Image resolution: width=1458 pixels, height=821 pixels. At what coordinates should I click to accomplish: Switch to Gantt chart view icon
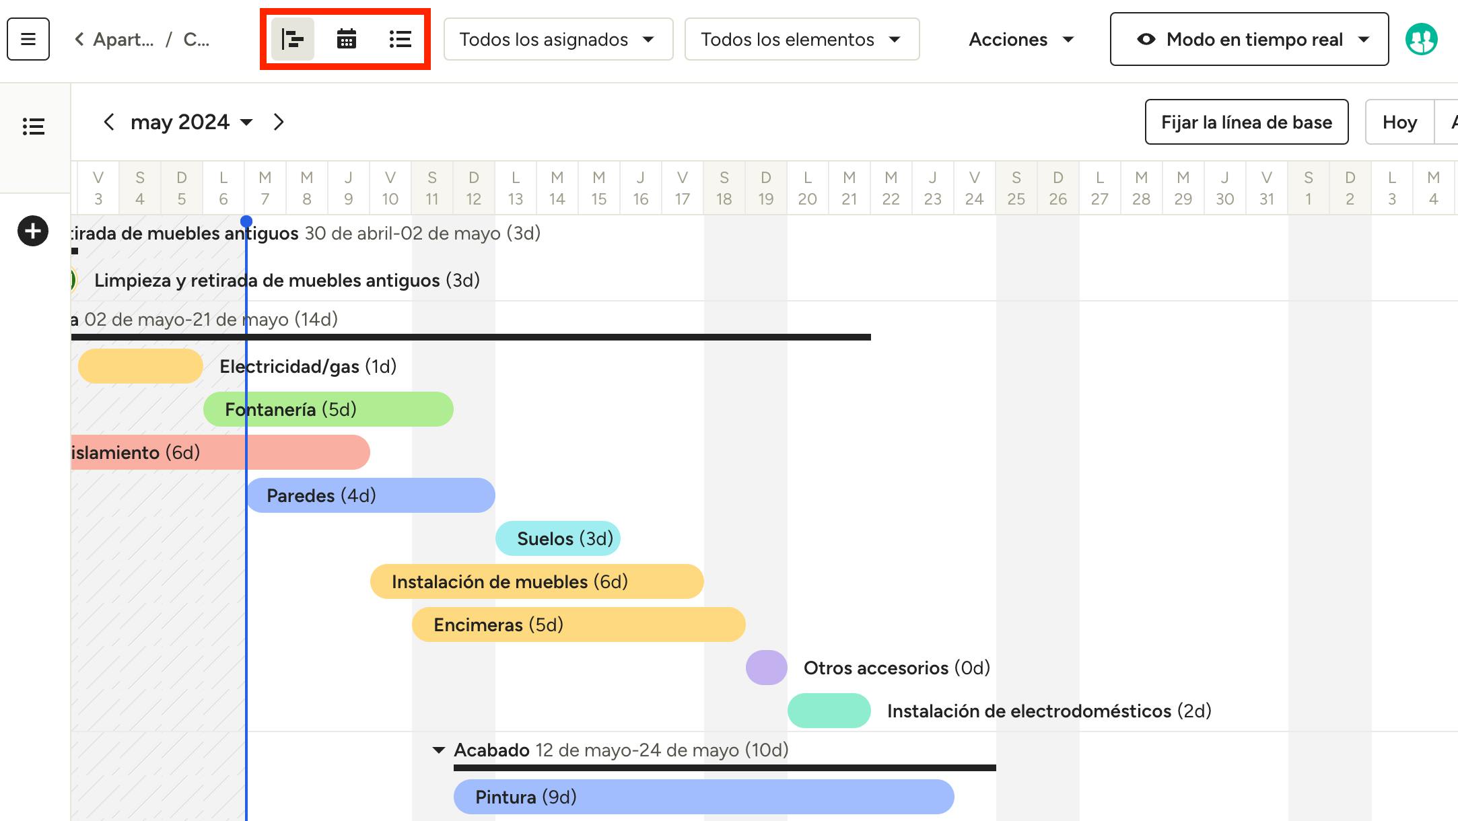pyautogui.click(x=293, y=39)
